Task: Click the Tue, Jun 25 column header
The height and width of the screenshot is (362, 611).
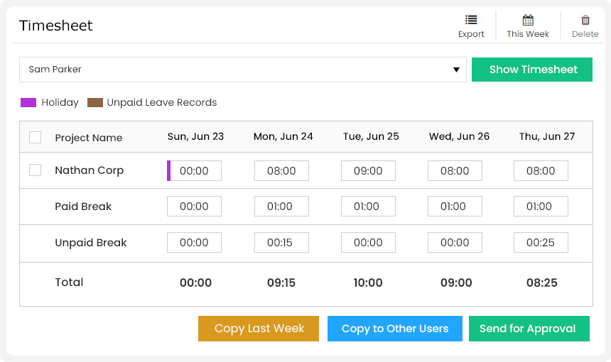Action: click(371, 136)
